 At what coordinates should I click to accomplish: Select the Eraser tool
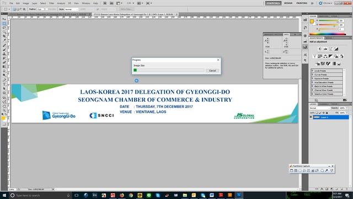click(4, 62)
